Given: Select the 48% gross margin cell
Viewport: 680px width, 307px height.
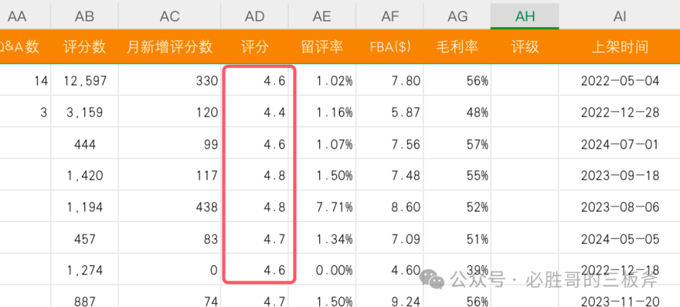Looking at the screenshot, I should coord(457,113).
